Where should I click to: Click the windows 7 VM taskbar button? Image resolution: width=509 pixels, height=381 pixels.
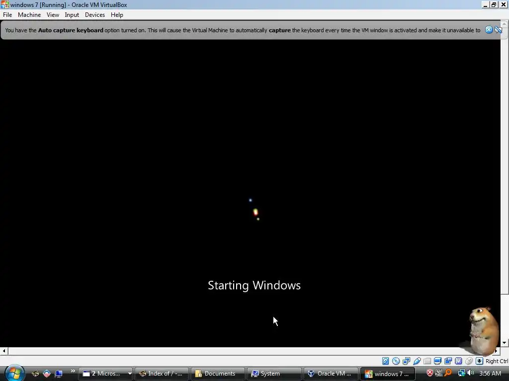(387, 374)
